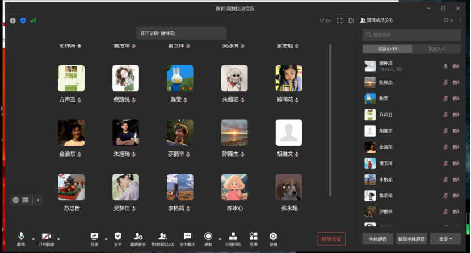Image resolution: width=471 pixels, height=253 pixels.
Task: Open the 安全 security shield icon
Action: 117,237
